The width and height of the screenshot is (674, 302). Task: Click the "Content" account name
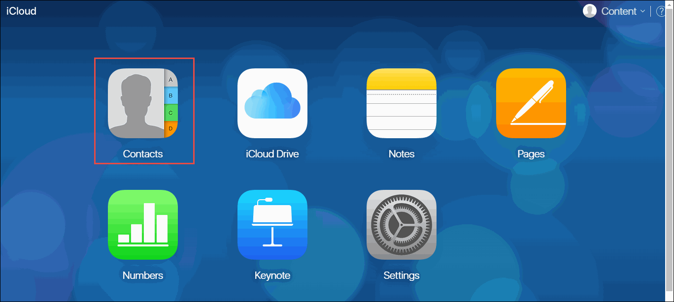coord(619,11)
